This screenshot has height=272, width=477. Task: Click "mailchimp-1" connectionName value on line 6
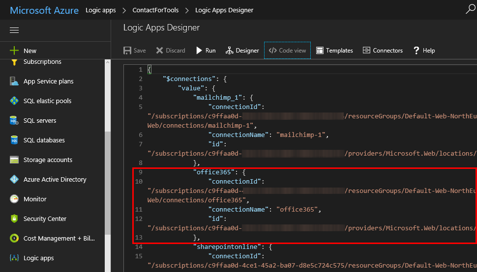[x=300, y=135]
